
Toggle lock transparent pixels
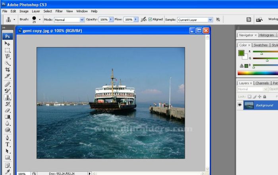point(249,96)
